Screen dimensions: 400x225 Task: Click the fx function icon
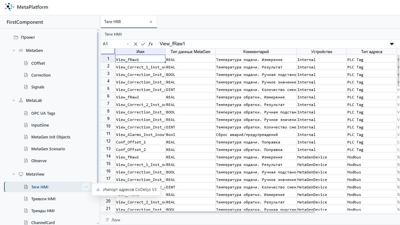tap(151, 44)
